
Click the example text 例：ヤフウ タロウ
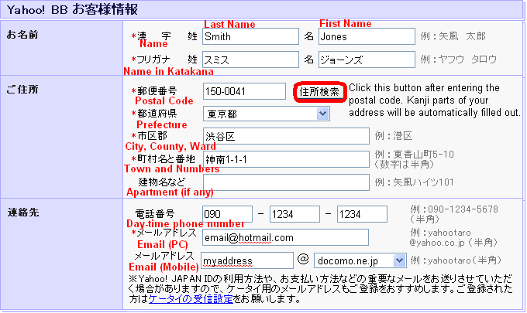[x=459, y=60]
